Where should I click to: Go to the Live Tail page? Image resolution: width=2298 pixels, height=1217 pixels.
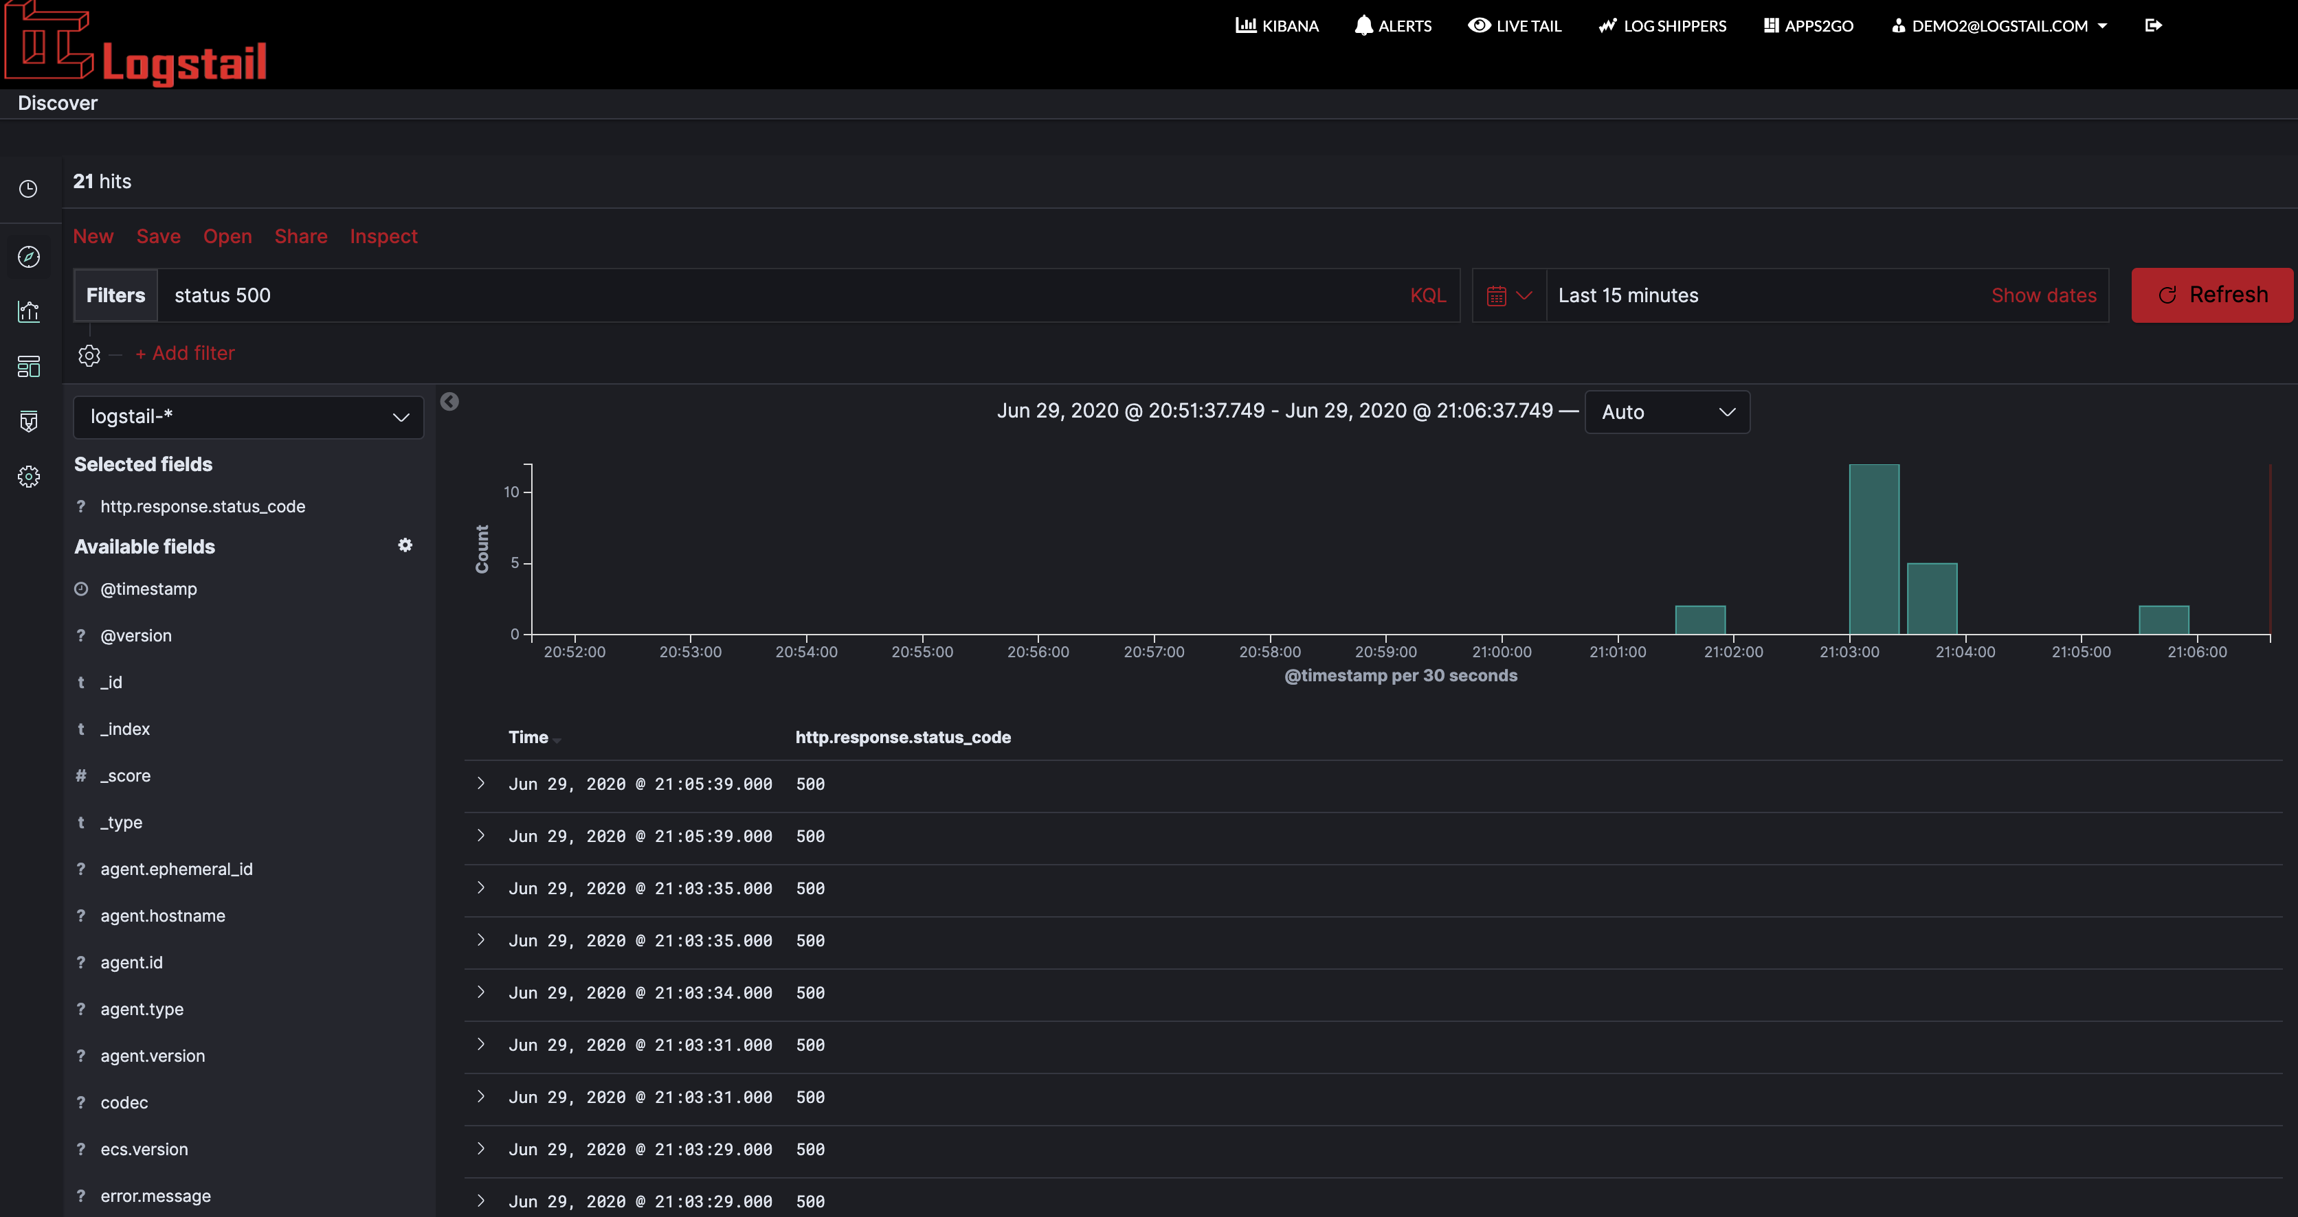tap(1515, 26)
